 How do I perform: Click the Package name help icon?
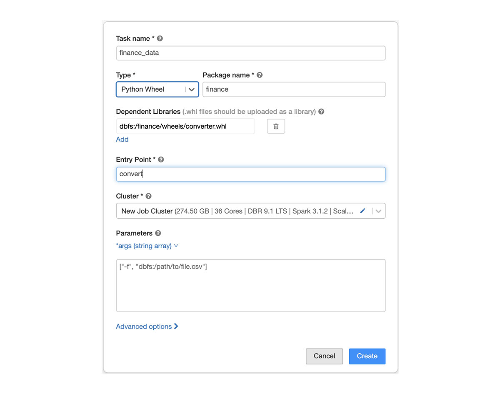(259, 75)
